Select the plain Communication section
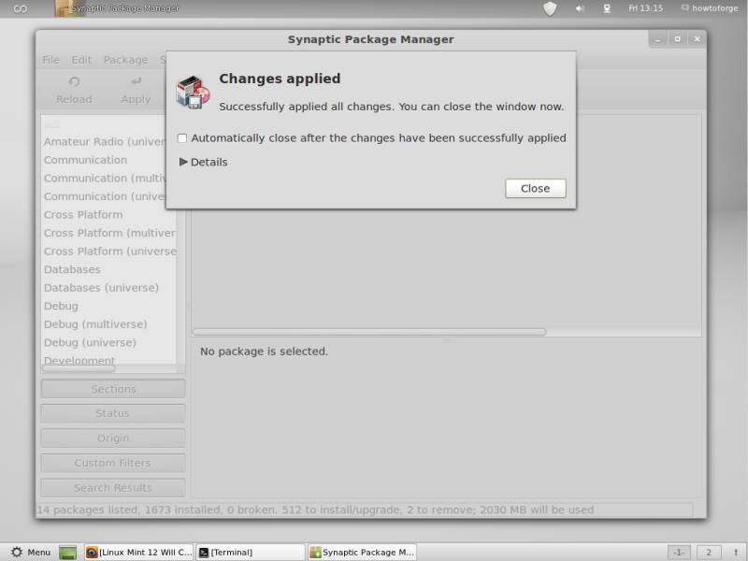748x561 pixels. click(85, 160)
